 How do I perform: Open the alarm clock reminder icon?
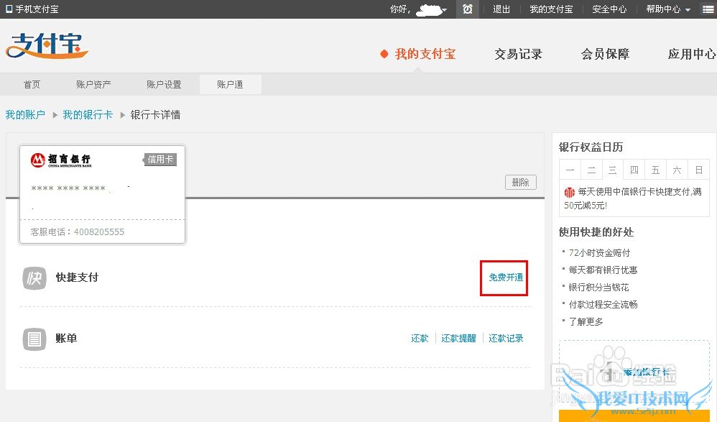click(467, 9)
